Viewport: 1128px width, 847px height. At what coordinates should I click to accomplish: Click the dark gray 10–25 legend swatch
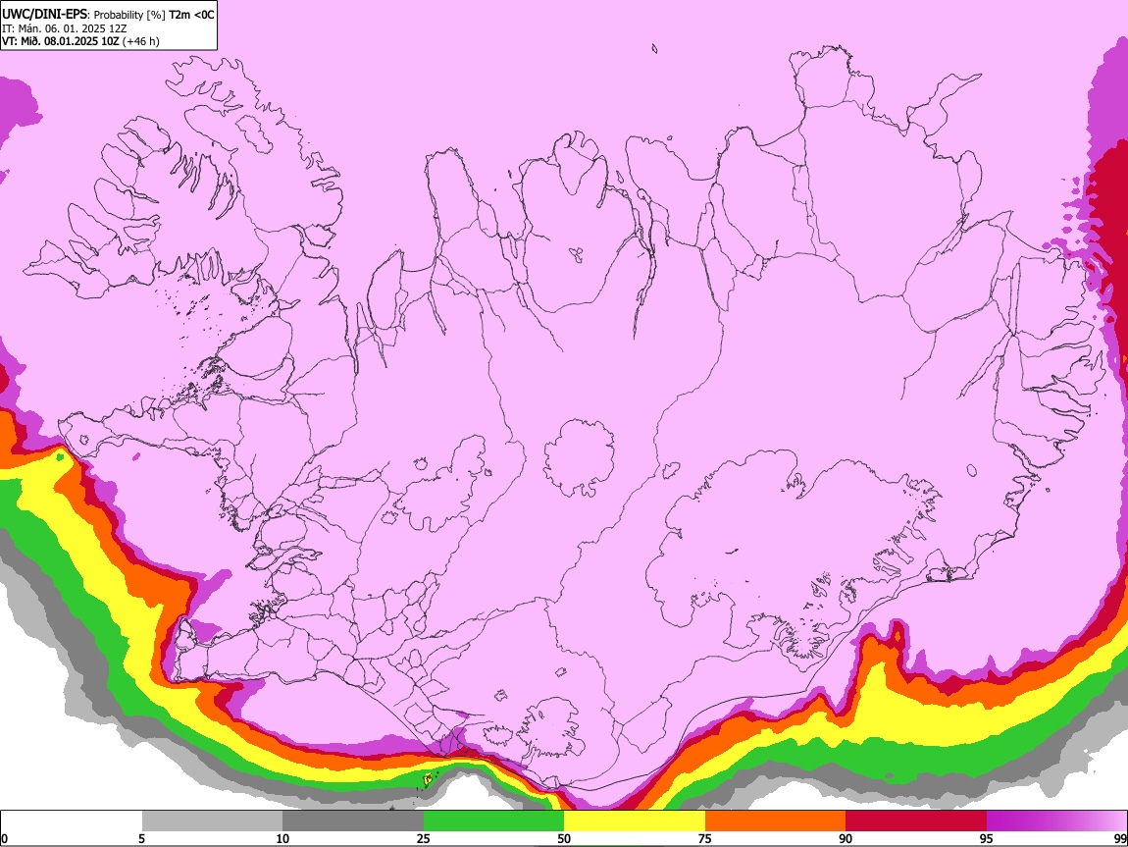point(353,821)
